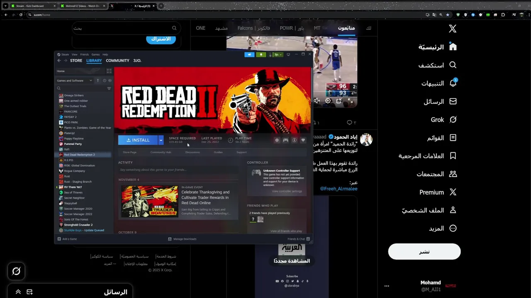Open X Messages envelope in sidebar
This screenshot has height=298, width=531.
click(x=440, y=101)
